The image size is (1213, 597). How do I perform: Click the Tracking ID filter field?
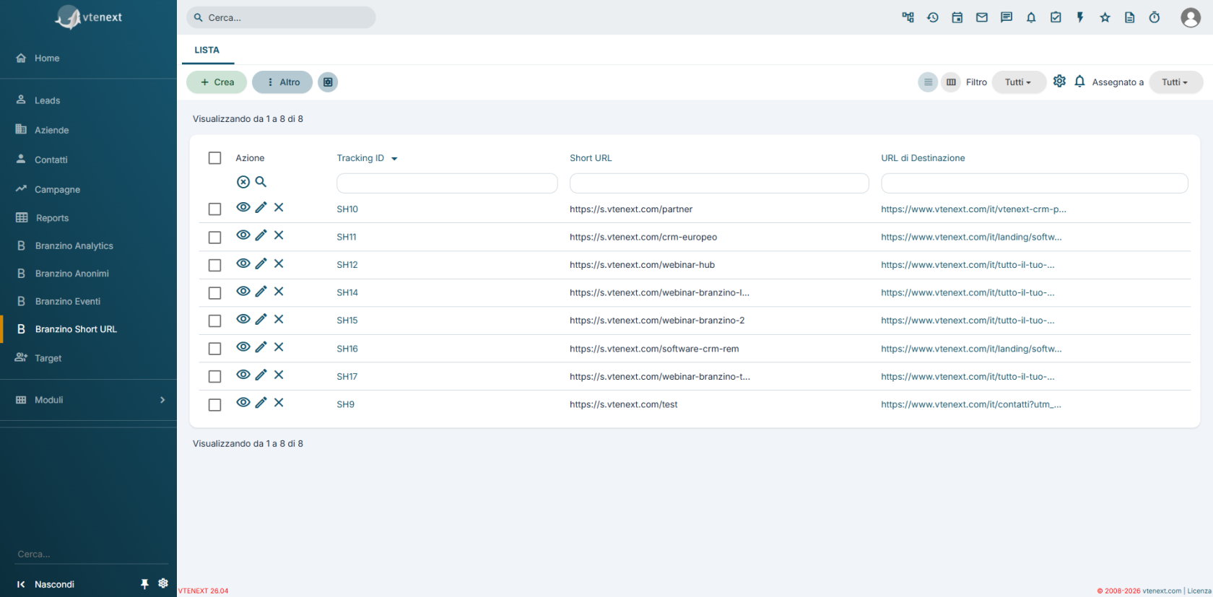447,183
